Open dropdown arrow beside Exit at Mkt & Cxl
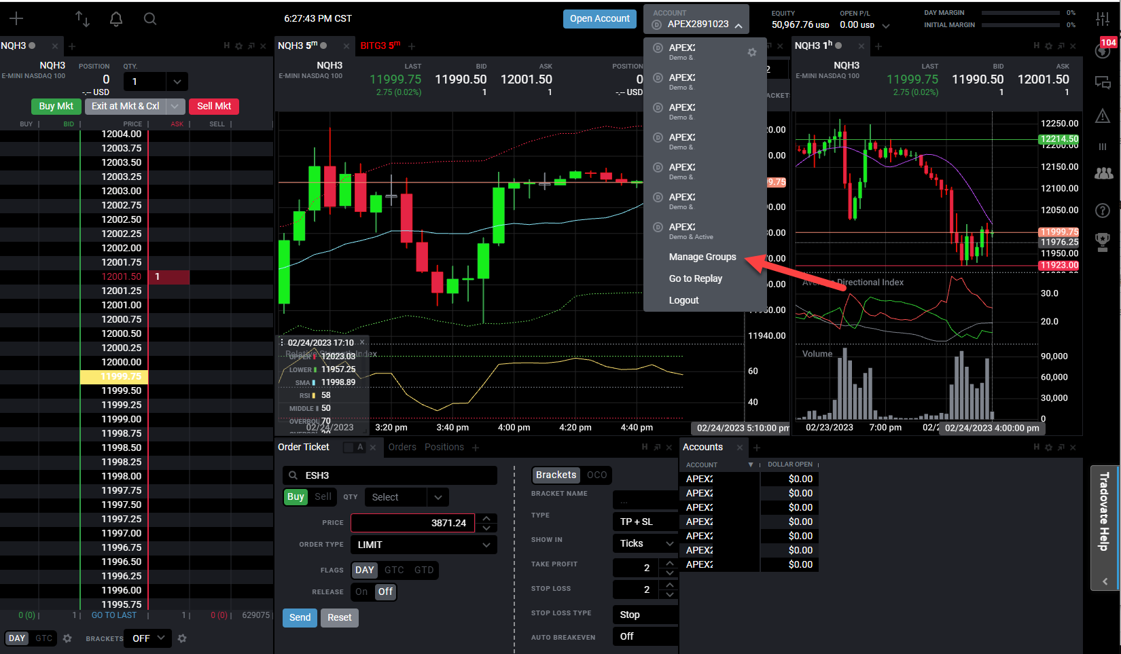 click(175, 107)
